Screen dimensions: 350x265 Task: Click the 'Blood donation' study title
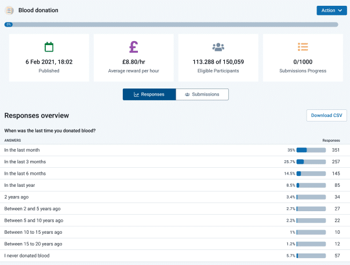38,10
